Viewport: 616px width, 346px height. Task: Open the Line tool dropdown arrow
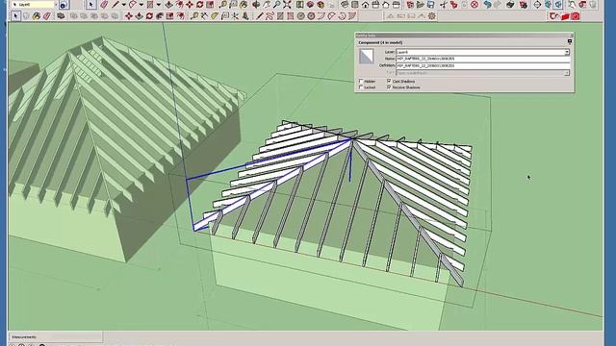click(123, 5)
